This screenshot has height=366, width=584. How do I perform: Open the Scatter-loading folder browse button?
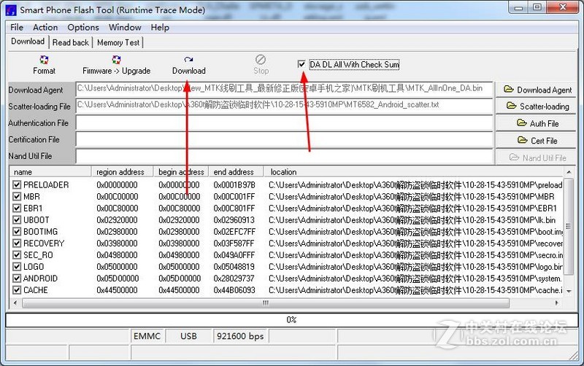536,106
